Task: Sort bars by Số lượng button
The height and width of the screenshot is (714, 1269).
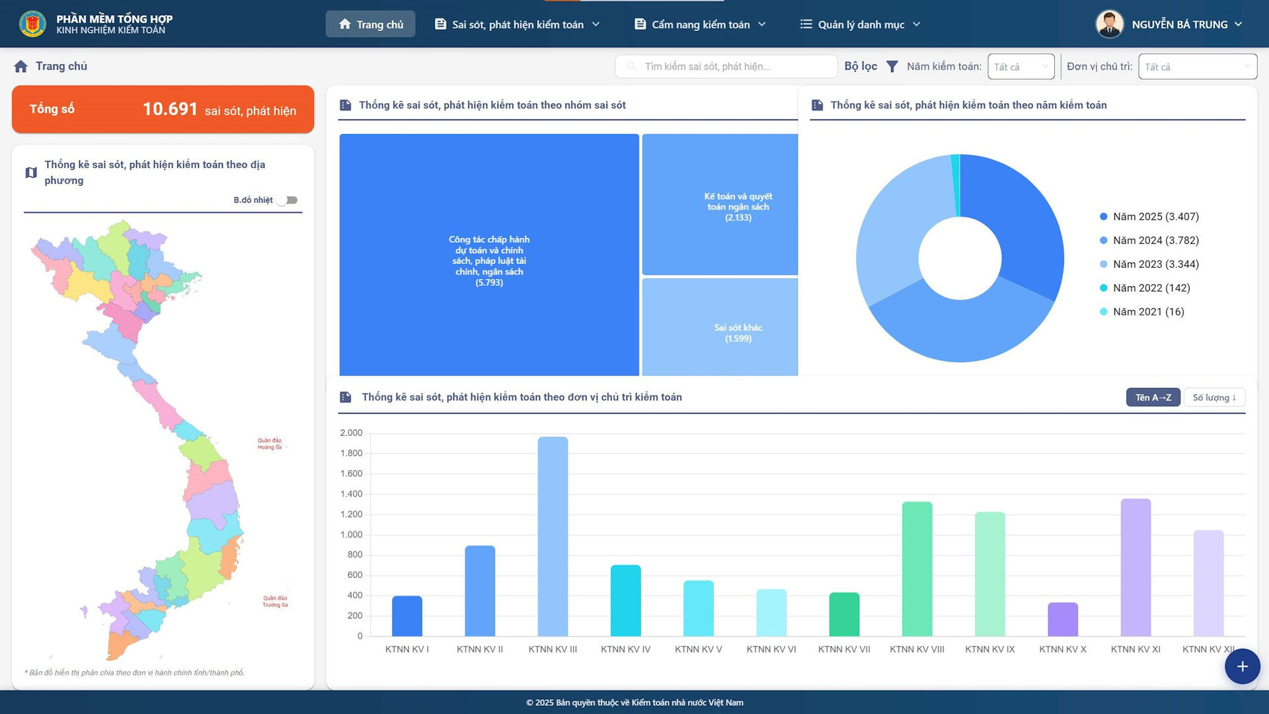Action: 1214,397
